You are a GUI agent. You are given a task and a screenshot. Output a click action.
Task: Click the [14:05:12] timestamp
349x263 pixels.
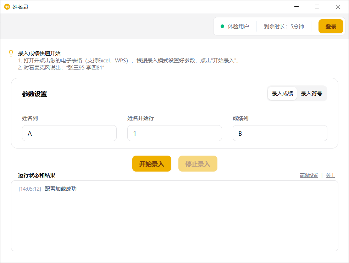click(x=30, y=189)
